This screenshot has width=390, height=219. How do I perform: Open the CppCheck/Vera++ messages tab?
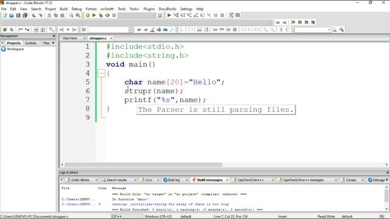click(303, 180)
